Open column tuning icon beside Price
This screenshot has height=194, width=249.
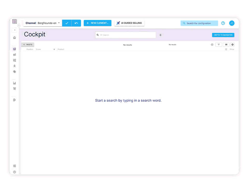point(226,49)
